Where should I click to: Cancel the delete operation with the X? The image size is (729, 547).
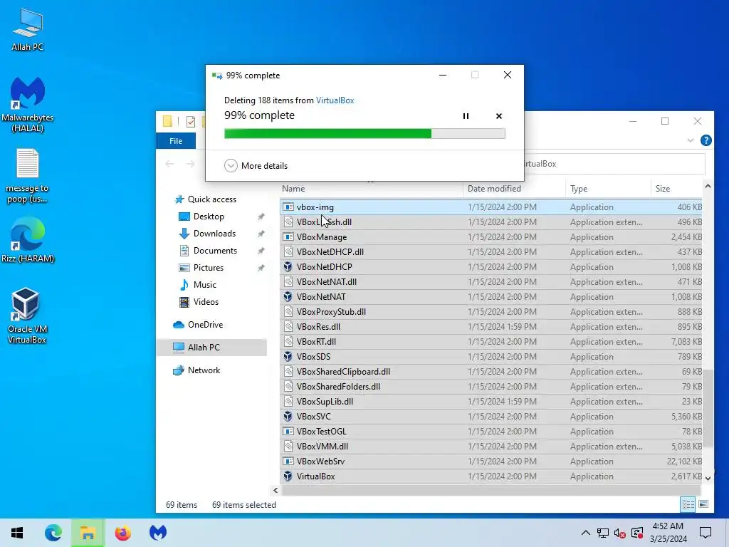pyautogui.click(x=499, y=116)
